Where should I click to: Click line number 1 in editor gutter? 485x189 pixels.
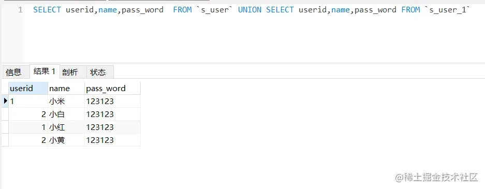point(20,10)
